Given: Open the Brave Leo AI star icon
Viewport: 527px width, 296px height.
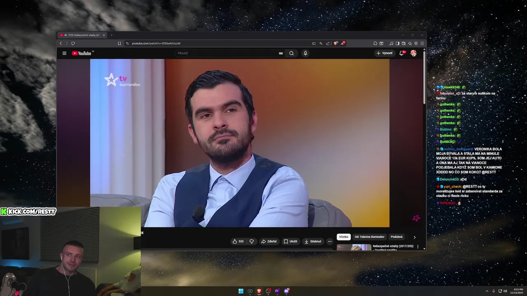Looking at the screenshot, I should pyautogui.click(x=410, y=43).
